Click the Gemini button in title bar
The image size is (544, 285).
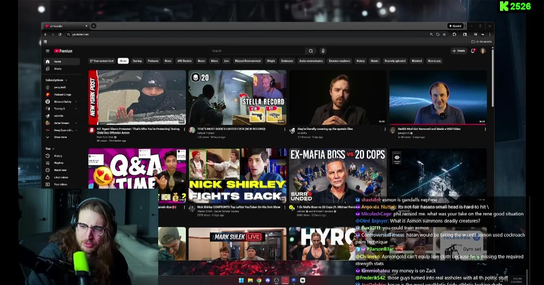click(x=455, y=26)
